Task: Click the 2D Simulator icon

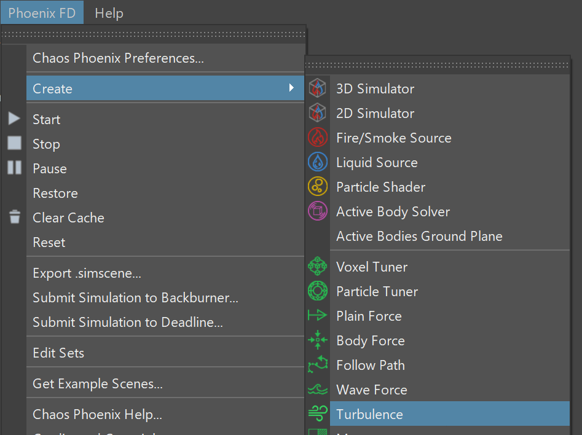Action: click(317, 113)
